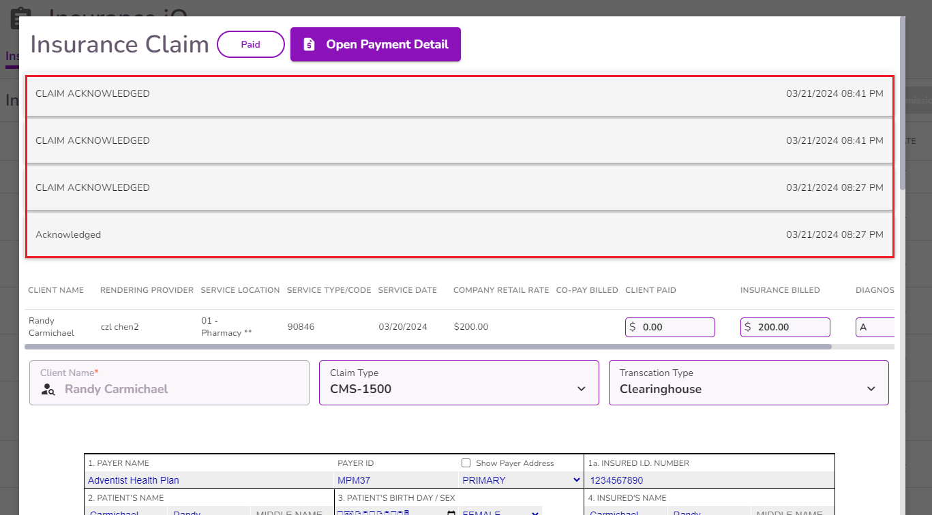Click the Insured I.D. Number 1234567890

click(617, 480)
